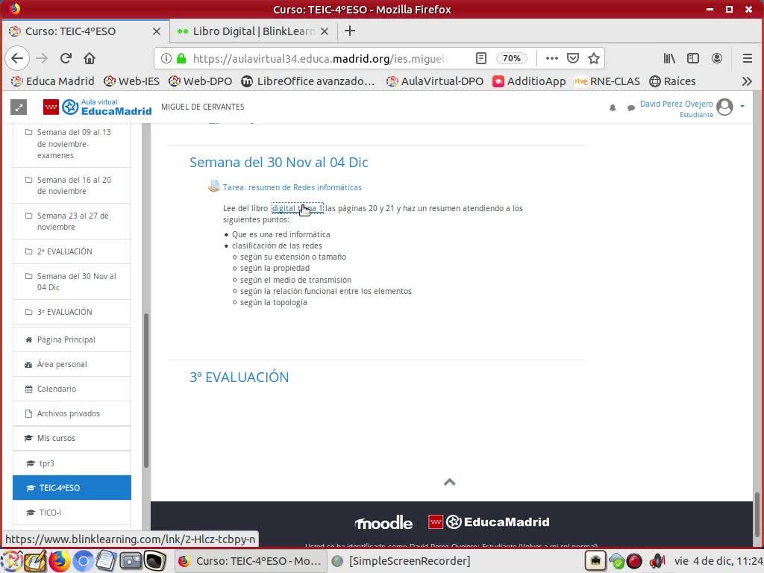Open 2ª EVALUACIÓN in sidebar
Screen dimensions: 764x573
coord(72,251)
